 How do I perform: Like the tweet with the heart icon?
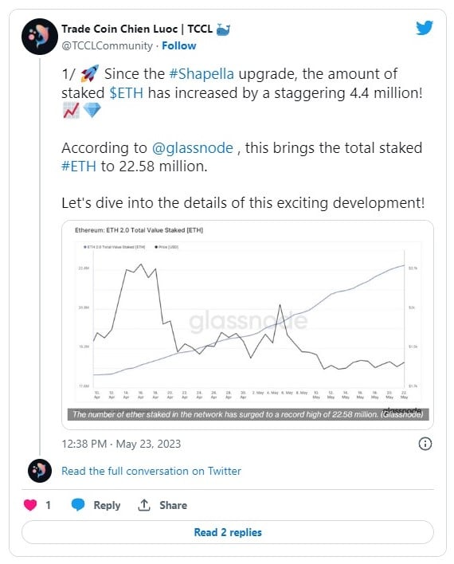30,505
